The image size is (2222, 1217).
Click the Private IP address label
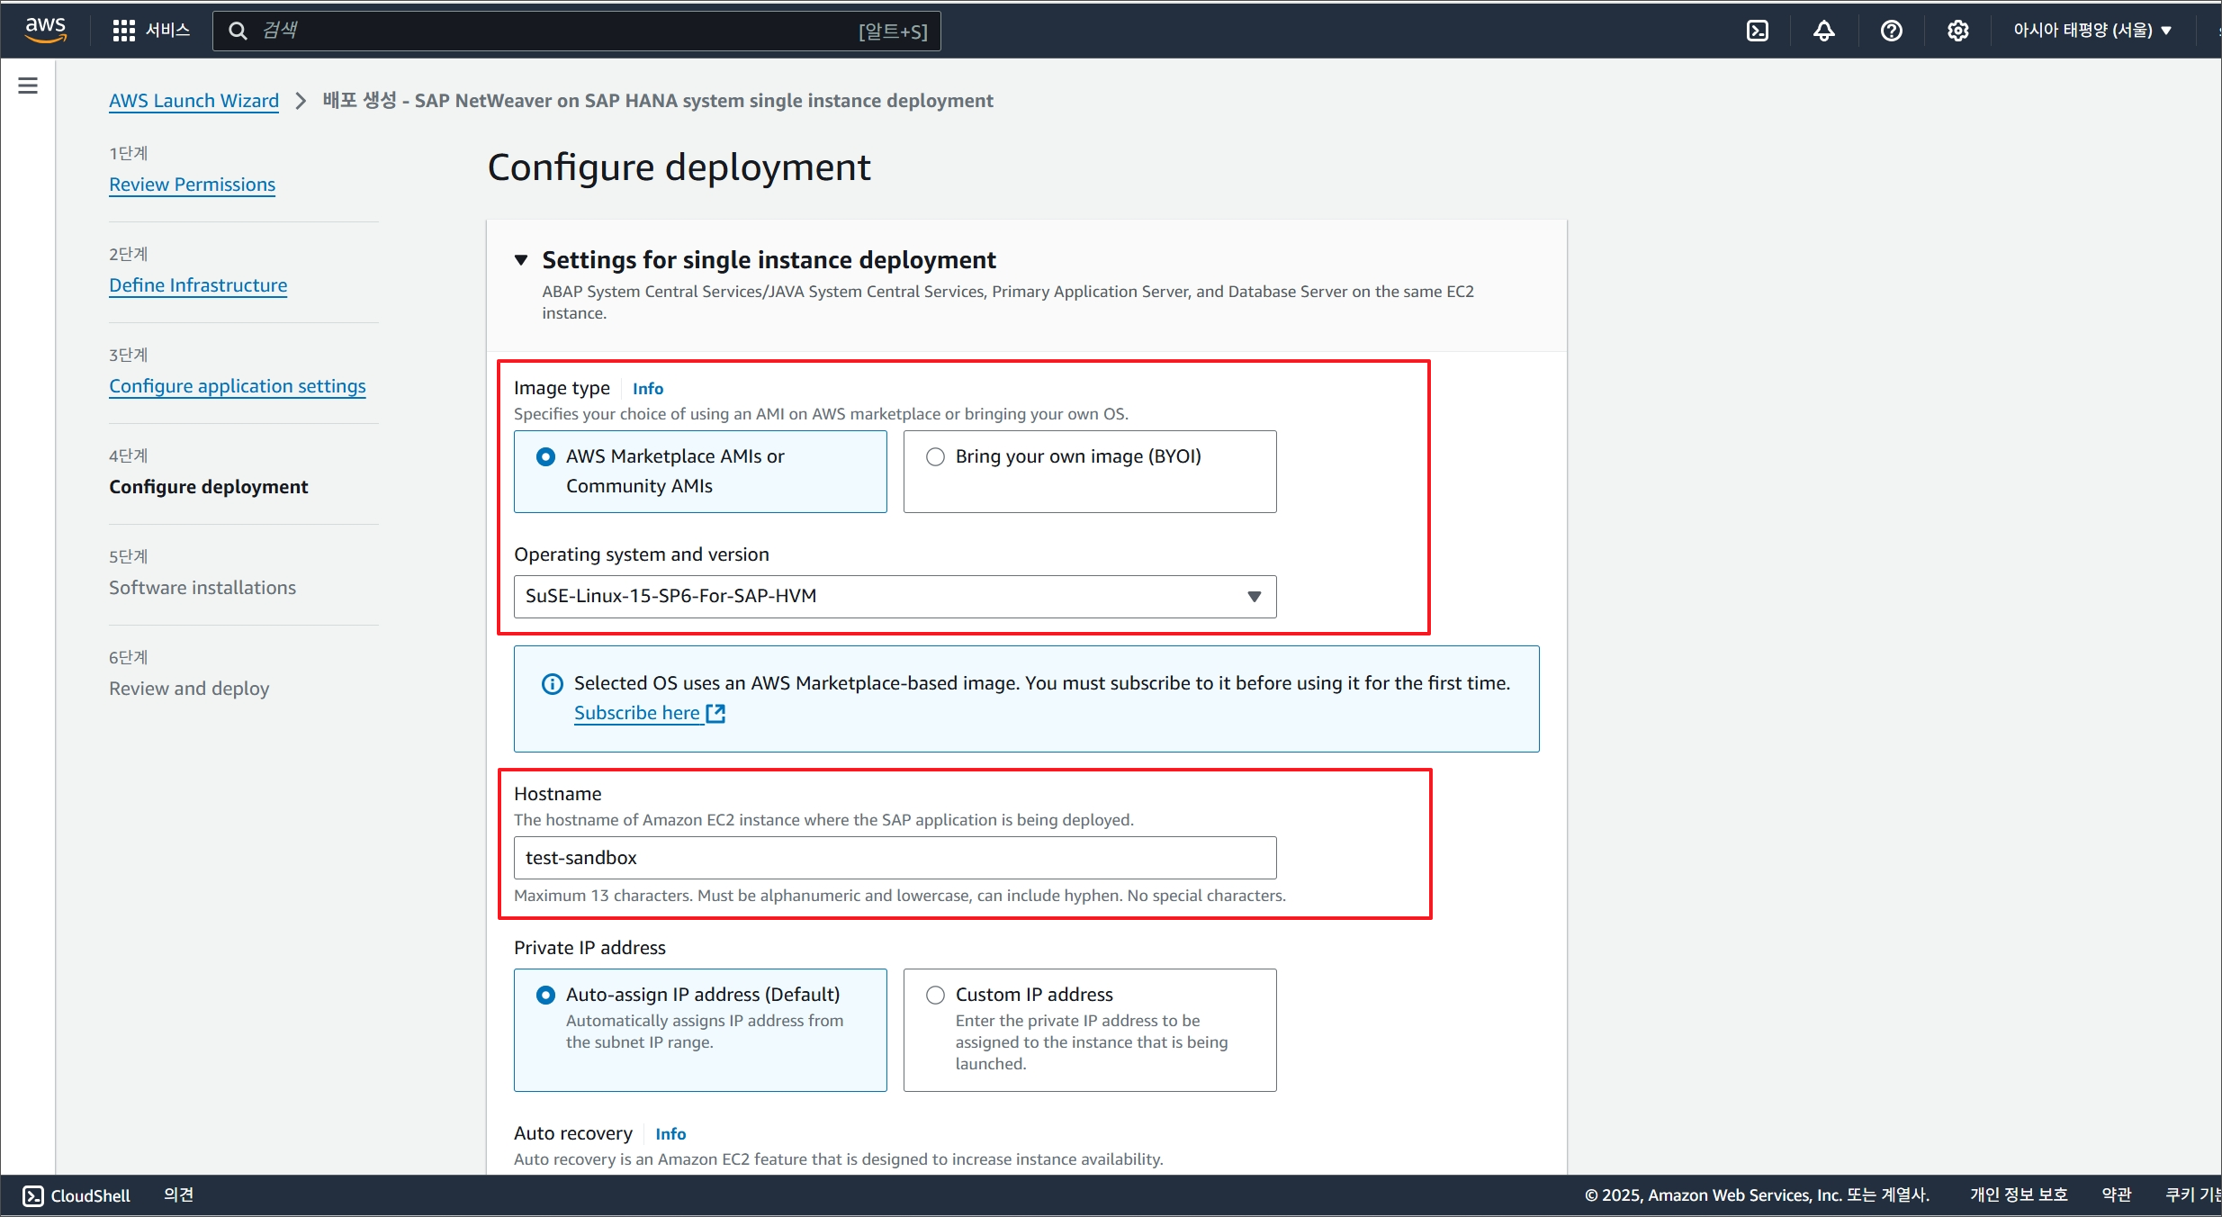[x=589, y=948]
